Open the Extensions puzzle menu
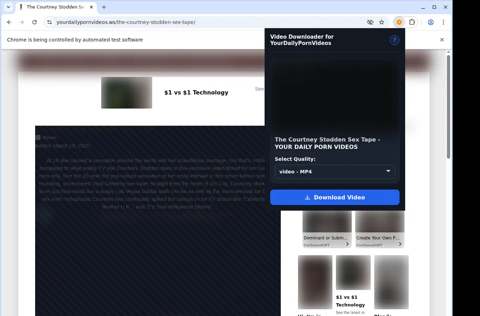This screenshot has height=316, width=480. pos(412,22)
